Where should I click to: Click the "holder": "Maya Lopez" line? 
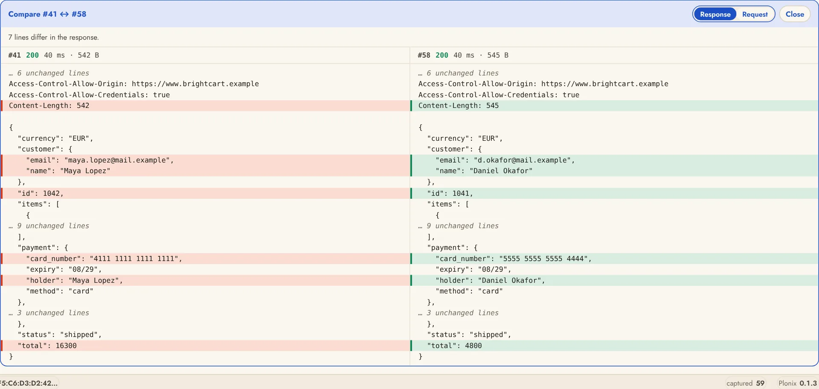coord(205,280)
